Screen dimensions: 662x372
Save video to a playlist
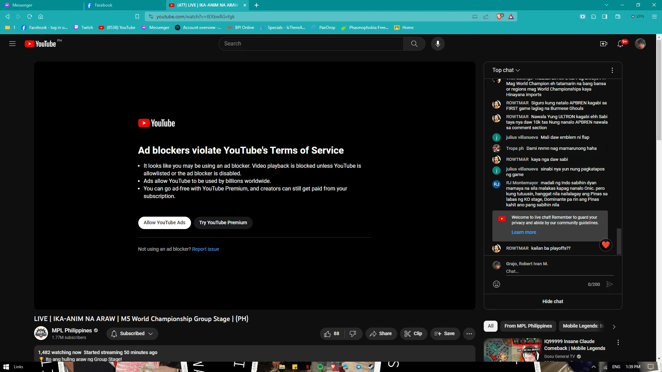click(445, 334)
